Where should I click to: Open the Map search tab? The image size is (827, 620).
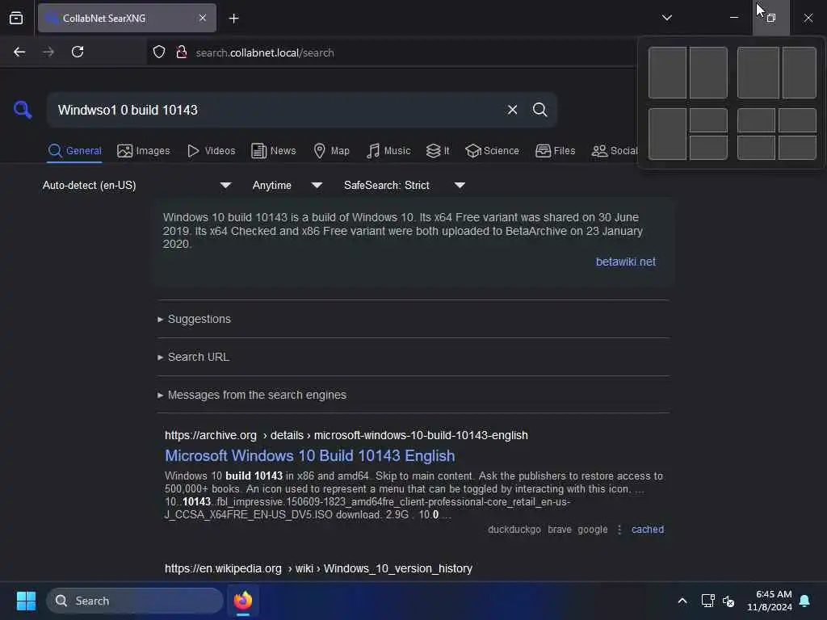332,151
